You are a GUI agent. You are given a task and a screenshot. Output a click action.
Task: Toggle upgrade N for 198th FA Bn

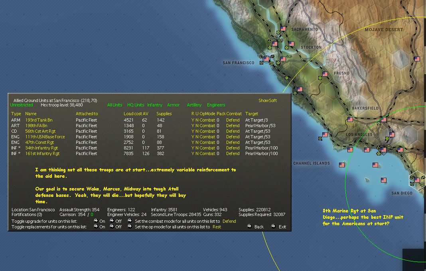coord(197,126)
